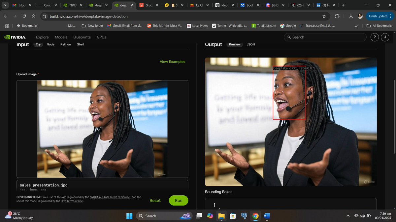Screen dimensions: 396x222
Task: Open the user account J avatar
Action: [x=385, y=37]
